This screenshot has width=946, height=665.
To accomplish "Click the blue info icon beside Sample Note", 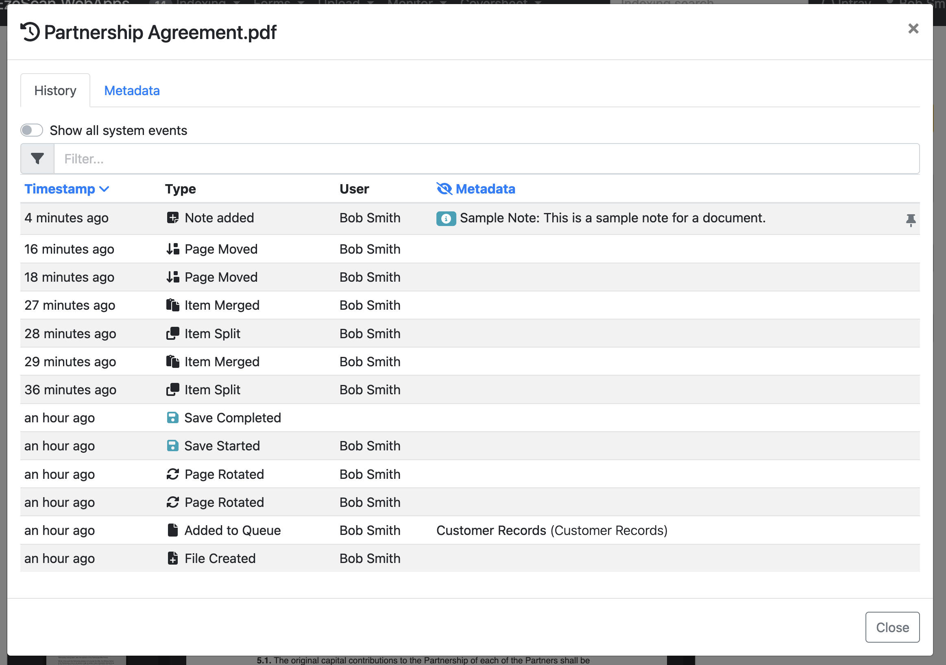I will click(446, 218).
